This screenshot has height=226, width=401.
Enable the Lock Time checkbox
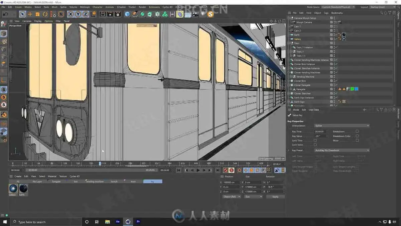pyautogui.click(x=315, y=141)
